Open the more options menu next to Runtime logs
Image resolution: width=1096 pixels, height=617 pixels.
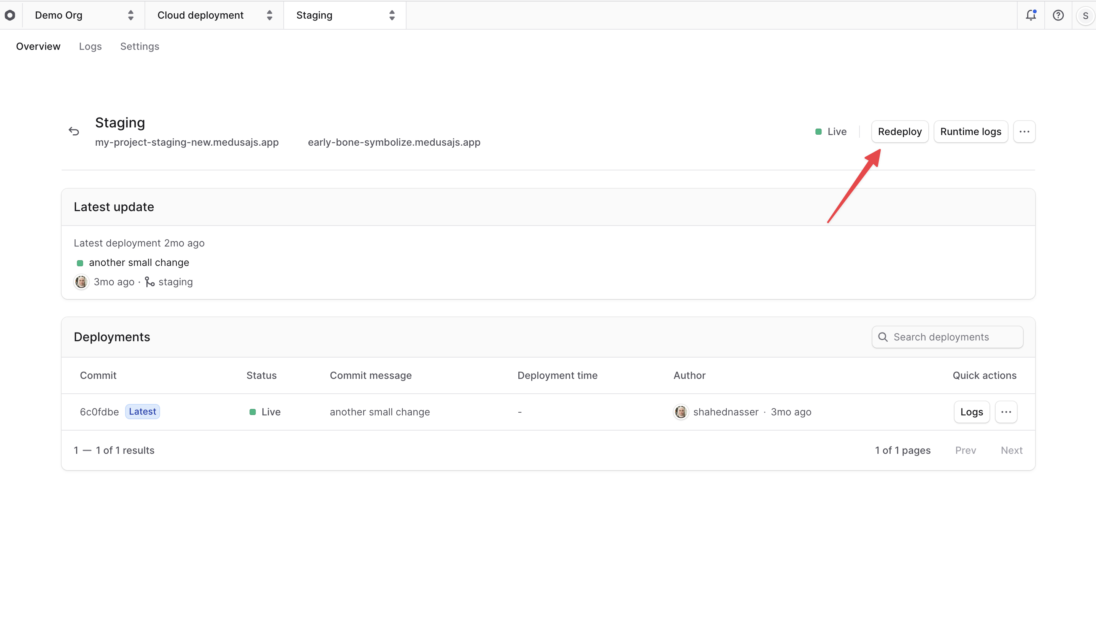pyautogui.click(x=1025, y=132)
